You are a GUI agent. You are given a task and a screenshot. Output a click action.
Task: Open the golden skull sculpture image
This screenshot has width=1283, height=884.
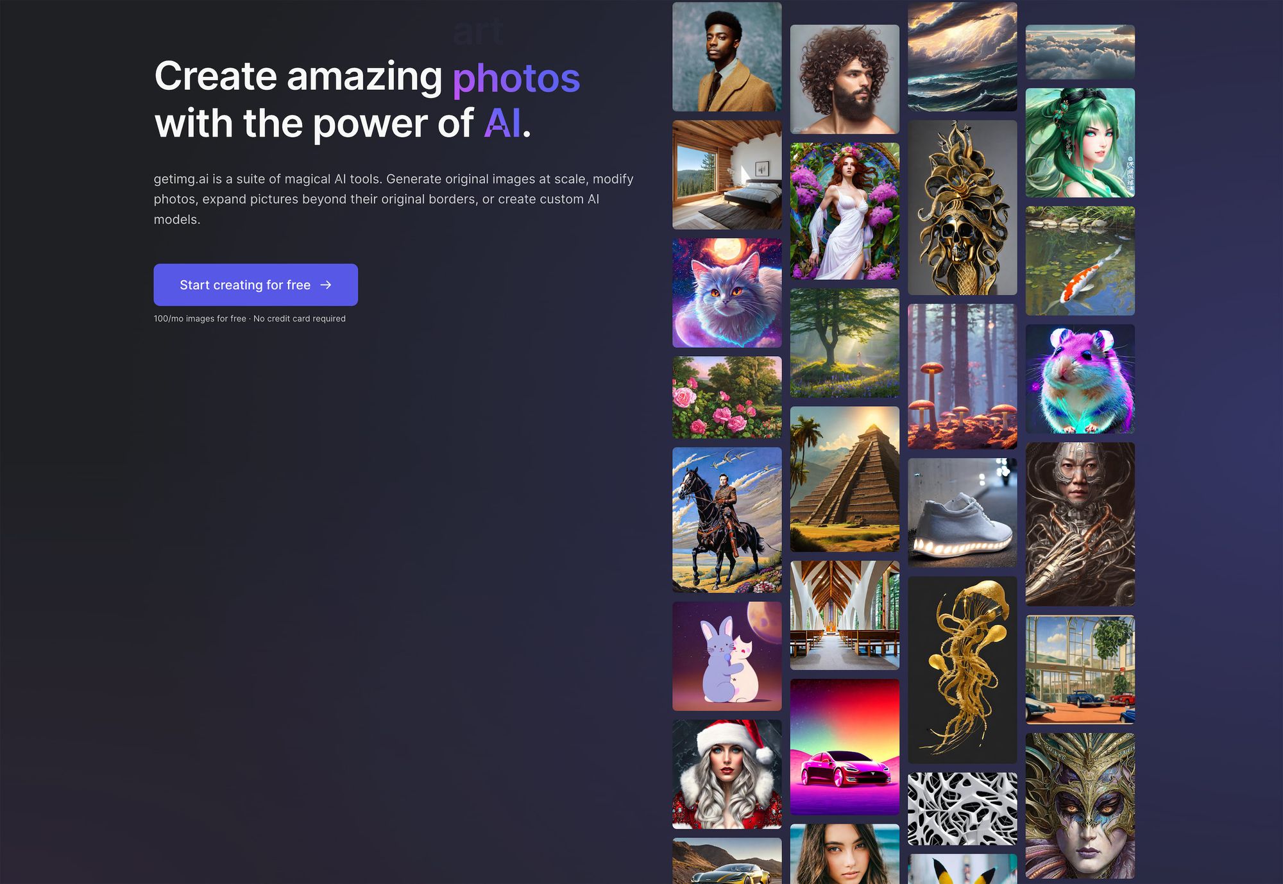click(x=962, y=208)
